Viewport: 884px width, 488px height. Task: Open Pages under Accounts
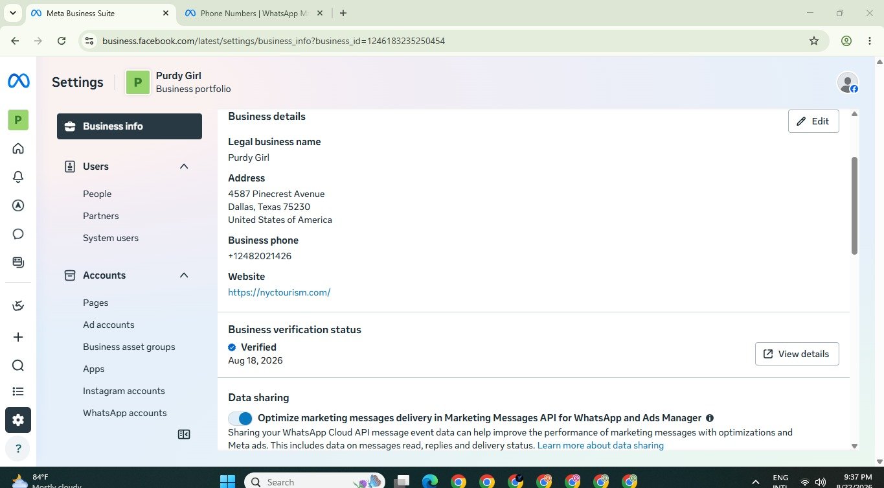pos(96,303)
